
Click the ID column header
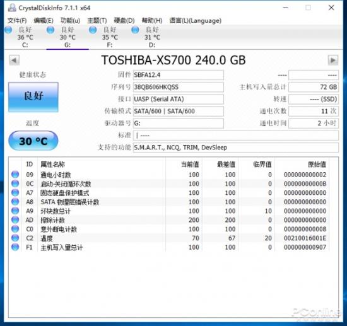[30, 165]
